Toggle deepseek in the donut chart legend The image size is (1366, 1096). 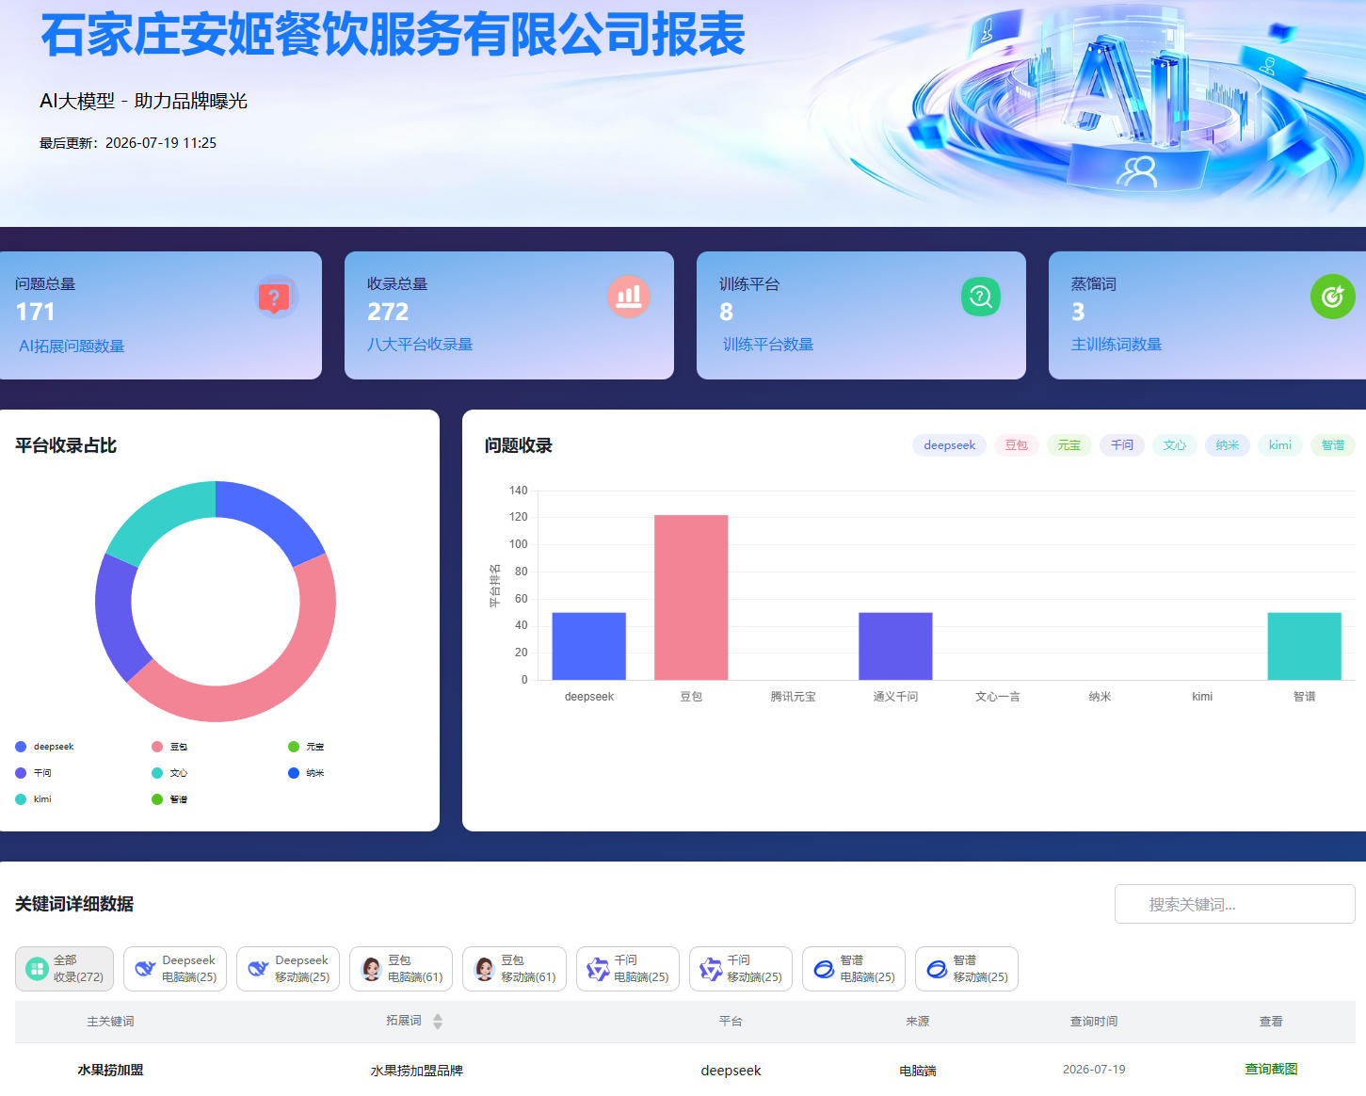(x=44, y=747)
